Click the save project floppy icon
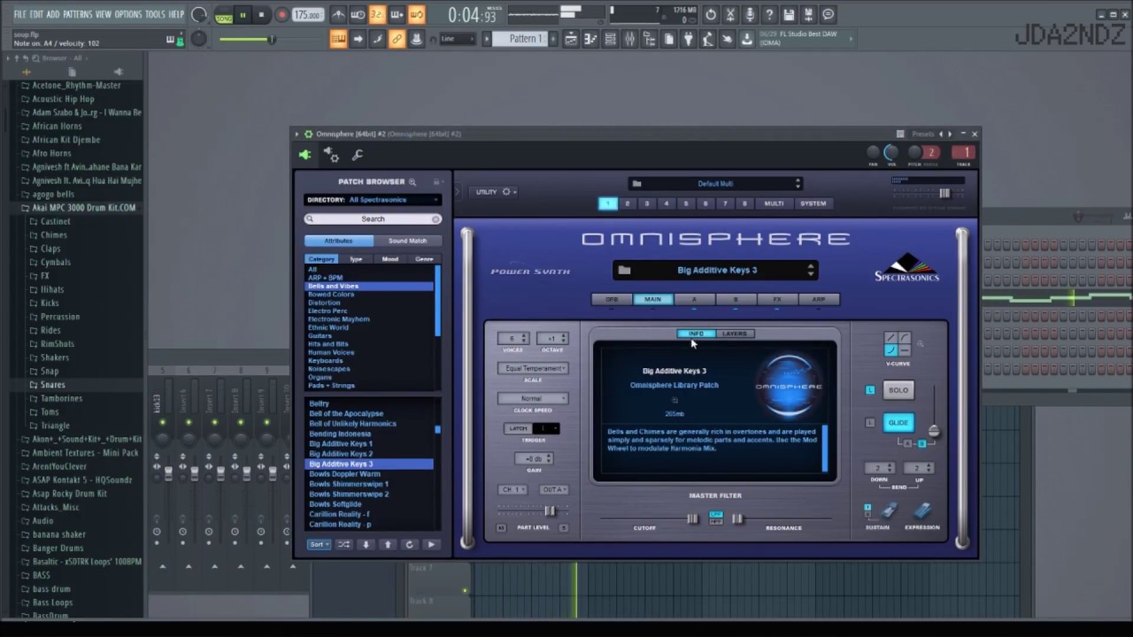 [x=789, y=15]
